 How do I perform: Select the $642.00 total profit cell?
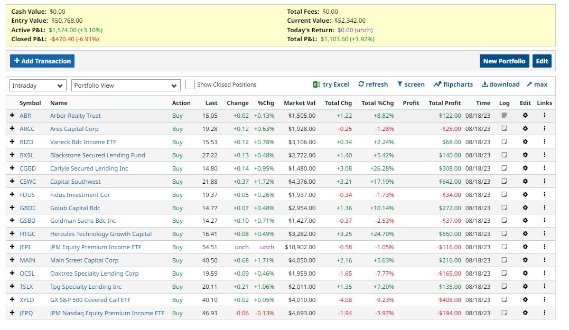click(x=450, y=181)
